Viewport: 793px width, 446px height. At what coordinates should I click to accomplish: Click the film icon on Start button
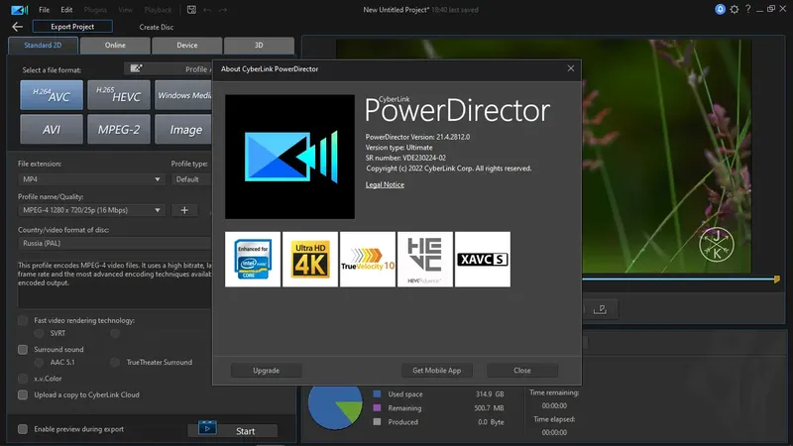pos(207,428)
